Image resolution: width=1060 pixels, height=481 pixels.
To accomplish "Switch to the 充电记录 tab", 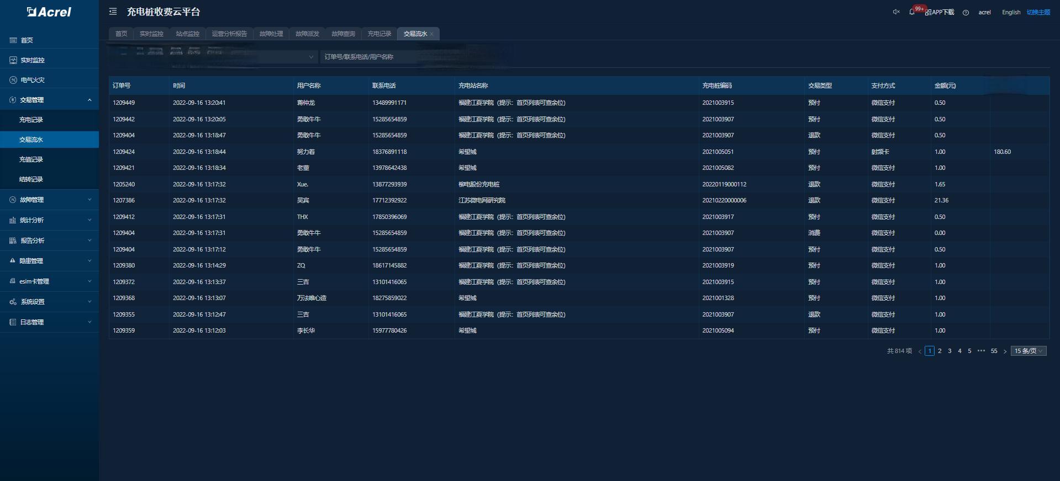I will (x=379, y=34).
